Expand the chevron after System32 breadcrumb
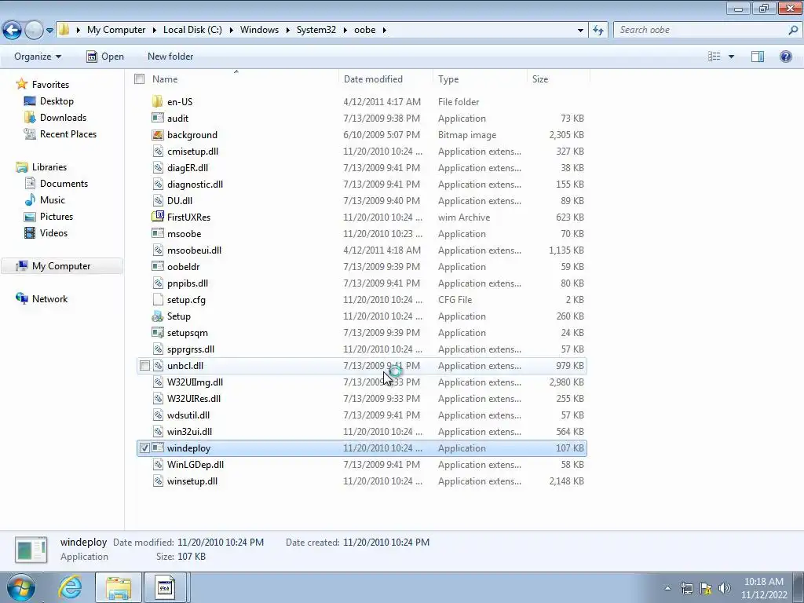This screenshot has height=603, width=804. coord(345,30)
